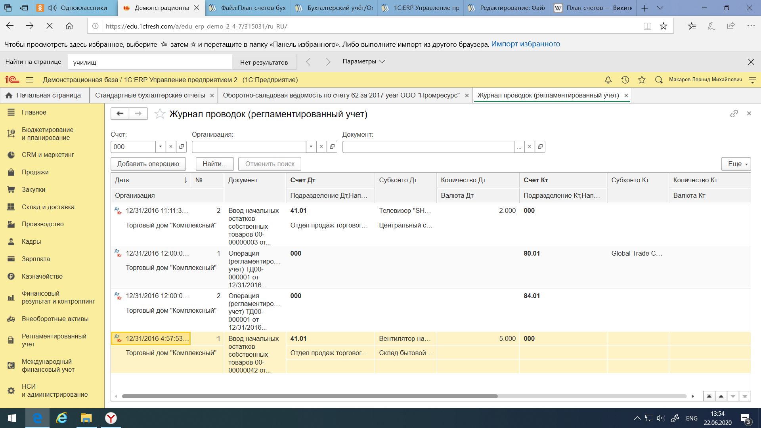
Task: Select the row with Счет Кт 80.01
Action: 431,267
